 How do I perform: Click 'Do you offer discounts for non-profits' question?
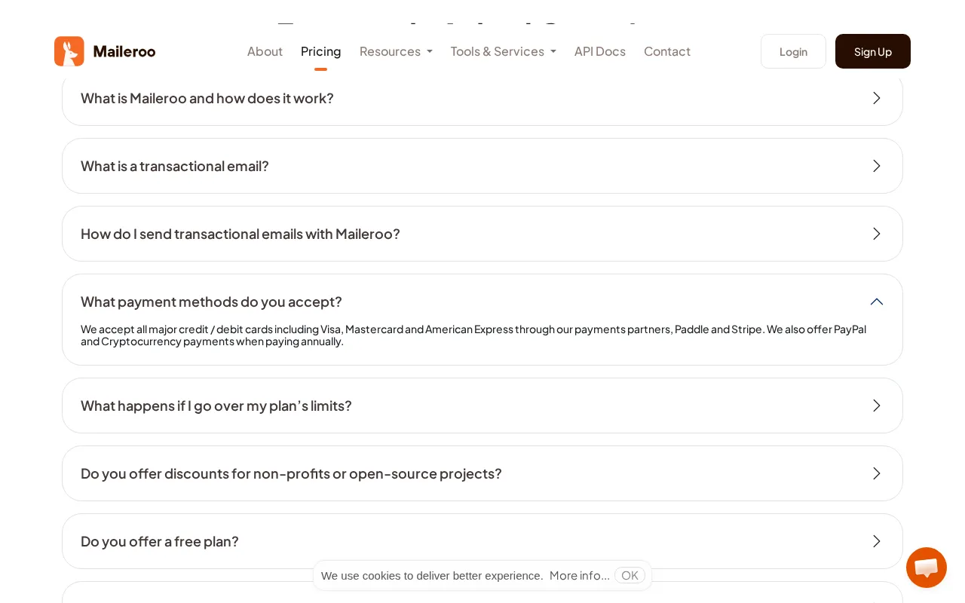291,473
